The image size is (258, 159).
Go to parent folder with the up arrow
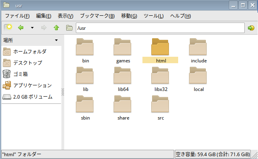[57, 27]
